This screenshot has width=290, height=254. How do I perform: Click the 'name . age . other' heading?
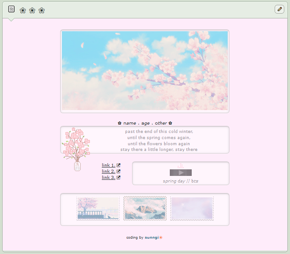click(x=145, y=123)
